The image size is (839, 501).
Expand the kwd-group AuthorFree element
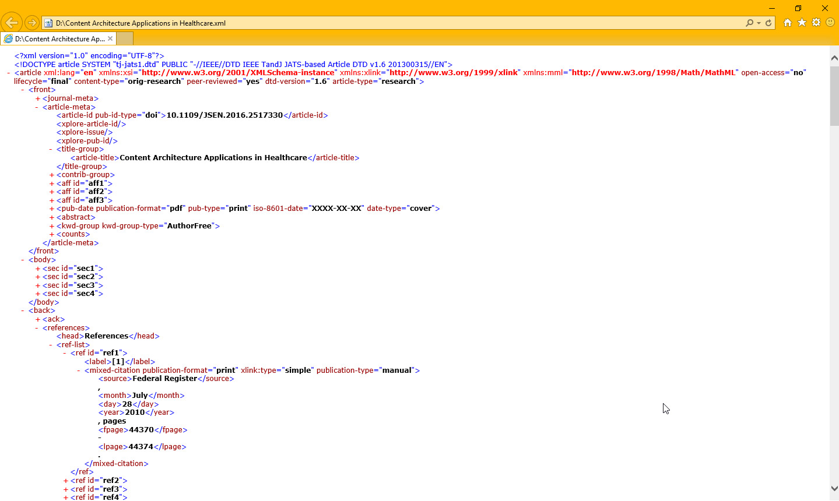pyautogui.click(x=51, y=226)
